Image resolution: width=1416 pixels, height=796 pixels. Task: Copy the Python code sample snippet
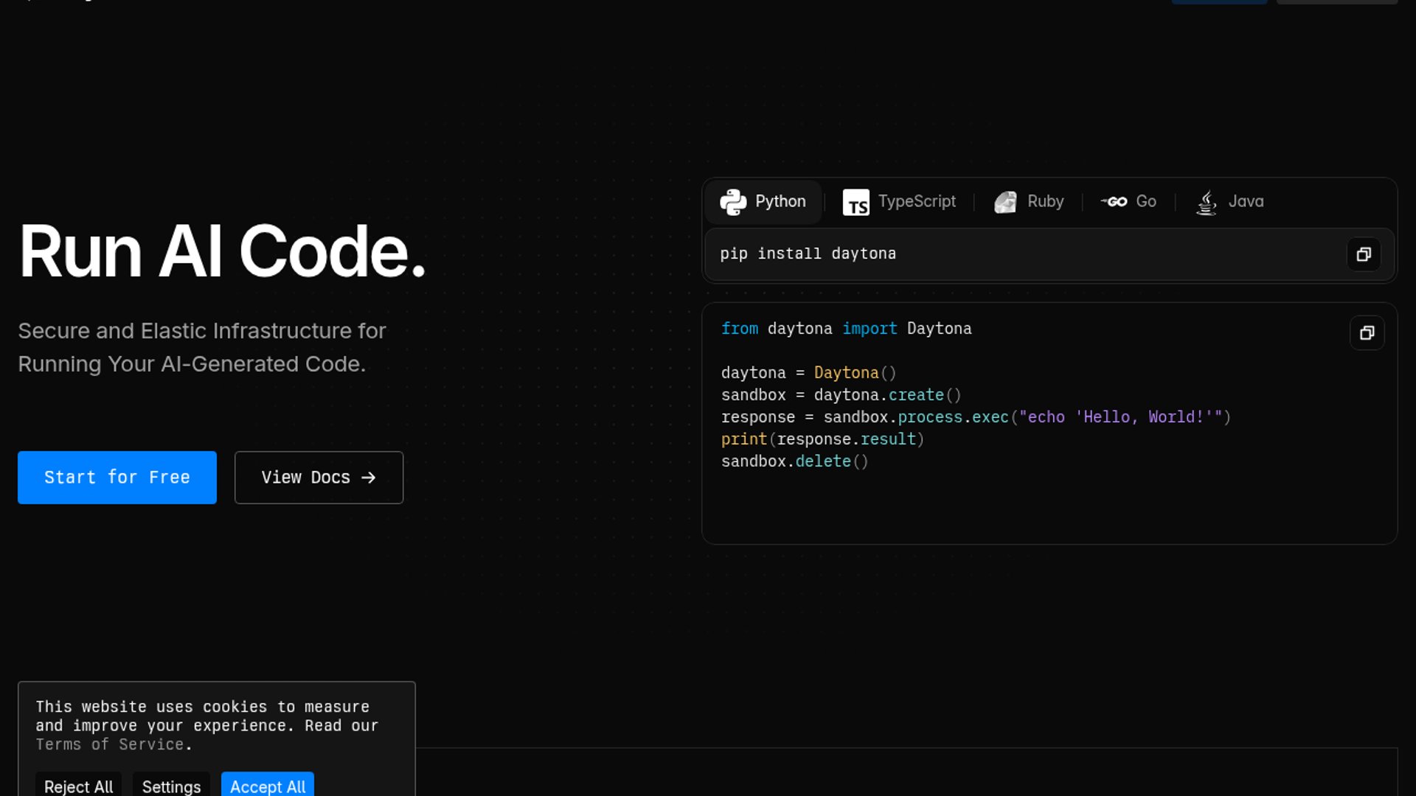(x=1367, y=333)
